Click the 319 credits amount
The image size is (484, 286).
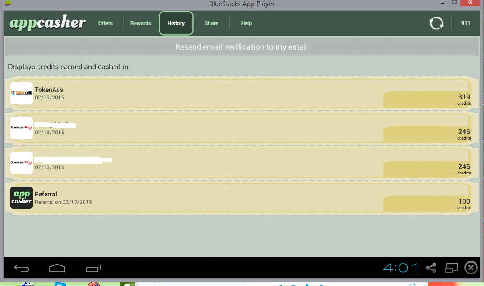click(x=463, y=99)
